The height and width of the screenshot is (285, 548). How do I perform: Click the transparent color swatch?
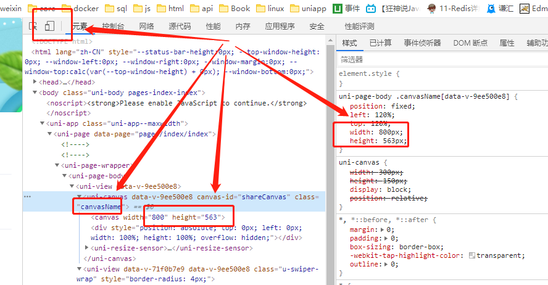coord(472,255)
